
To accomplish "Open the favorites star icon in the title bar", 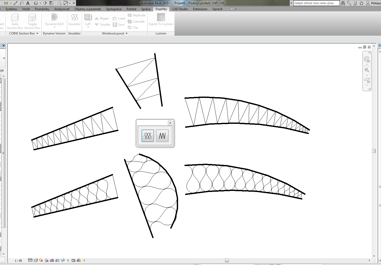I will pyautogui.click(x=362, y=3).
